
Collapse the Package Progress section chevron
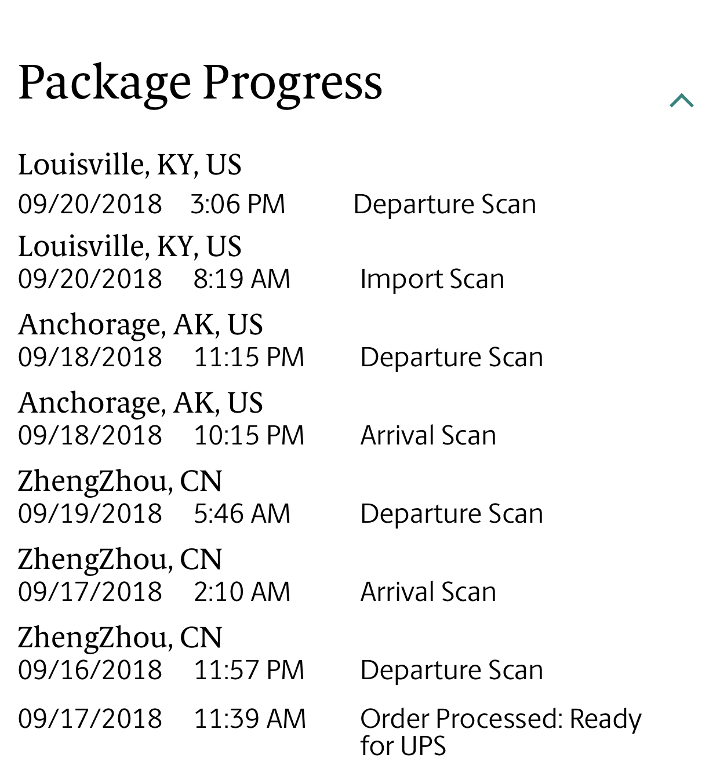tap(681, 101)
